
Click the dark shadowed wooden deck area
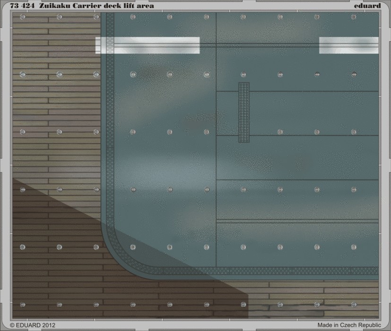(71, 265)
